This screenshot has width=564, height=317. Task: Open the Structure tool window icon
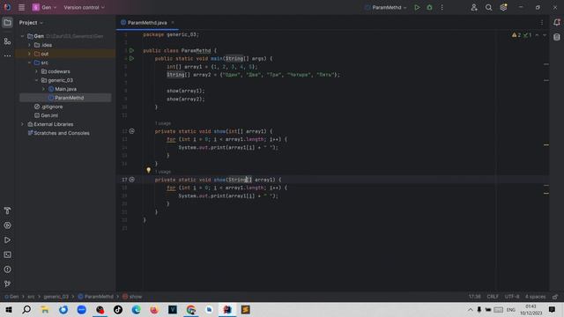tap(7, 41)
